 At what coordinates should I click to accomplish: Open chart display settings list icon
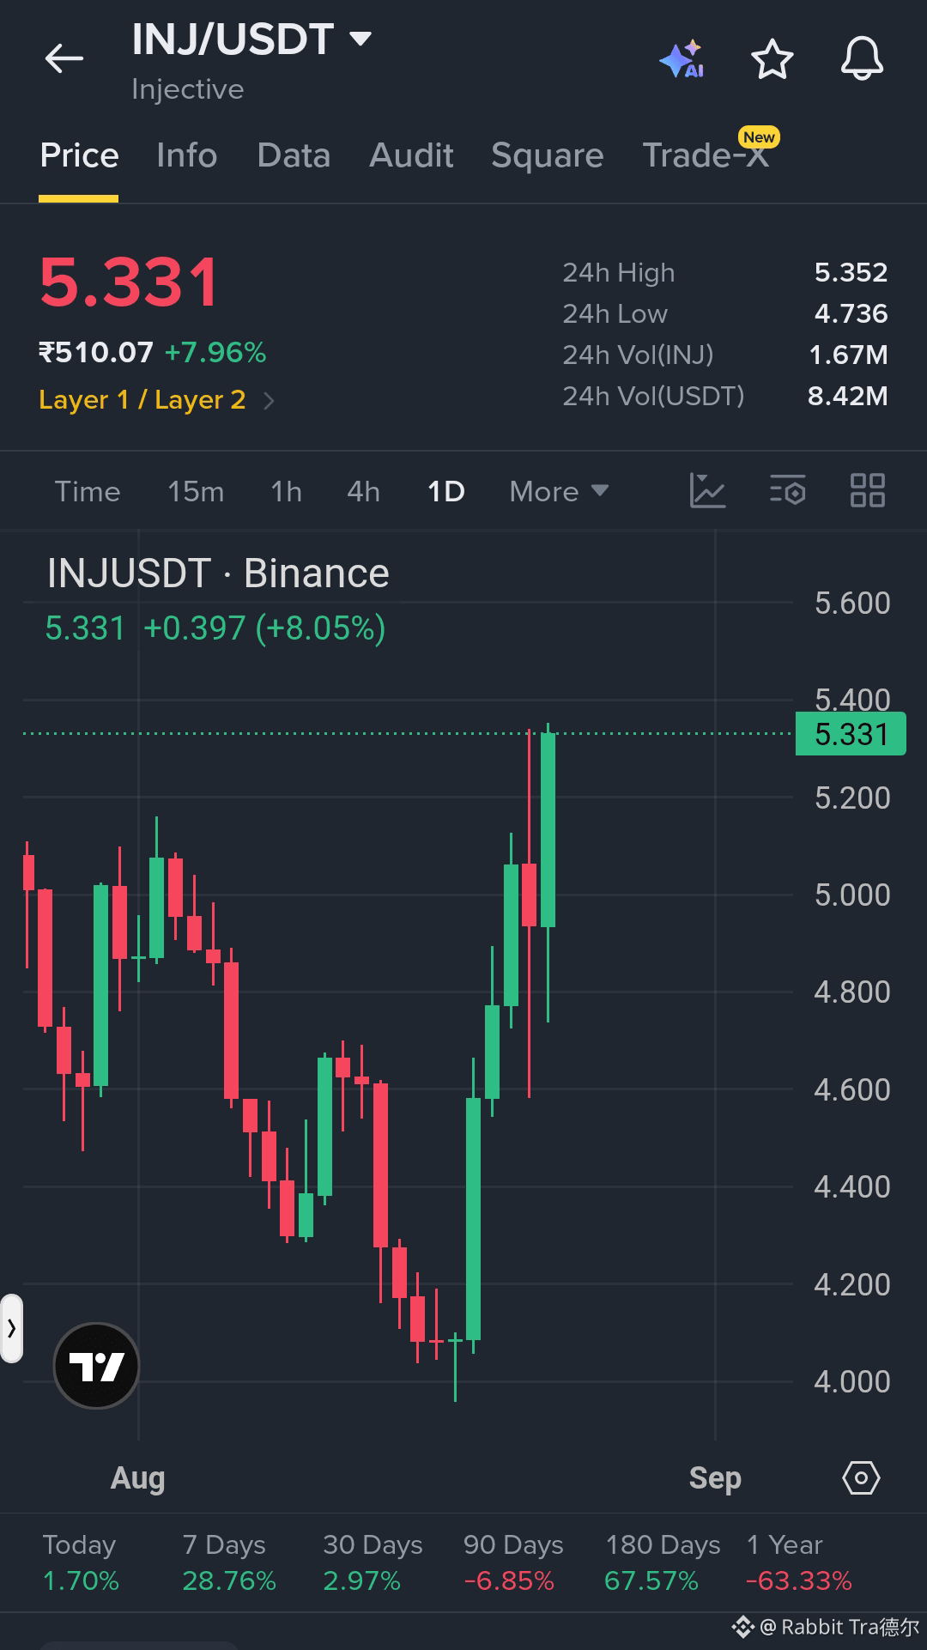pyautogui.click(x=787, y=491)
